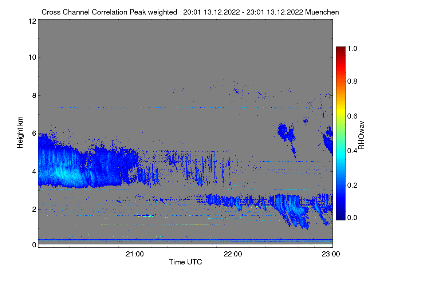437x291 pixels.
Task: Click the 'RHOwav' colorbar label
Action: [361, 135]
